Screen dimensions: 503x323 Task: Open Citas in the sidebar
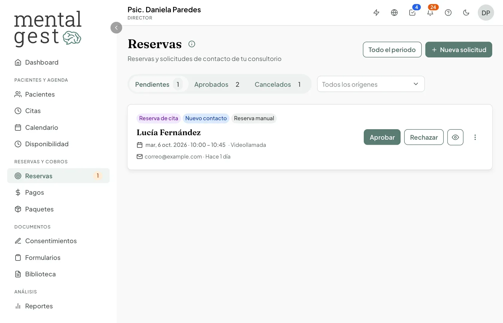point(58,111)
